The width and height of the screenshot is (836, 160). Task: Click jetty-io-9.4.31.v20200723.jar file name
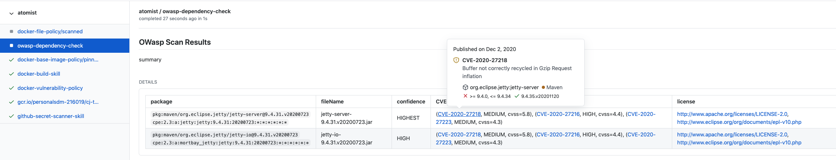click(347, 138)
